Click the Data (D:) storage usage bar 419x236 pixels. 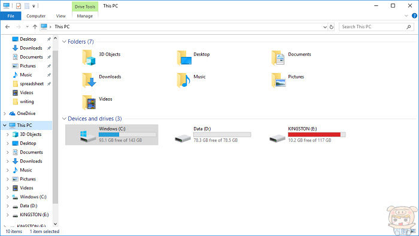[222, 134]
